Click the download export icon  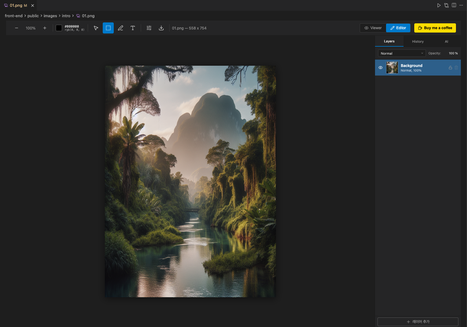[x=161, y=28]
